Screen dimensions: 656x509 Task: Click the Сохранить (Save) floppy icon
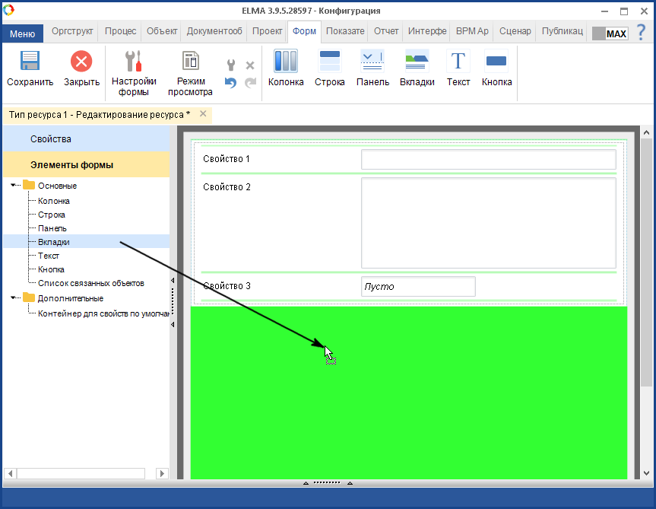[x=30, y=62]
